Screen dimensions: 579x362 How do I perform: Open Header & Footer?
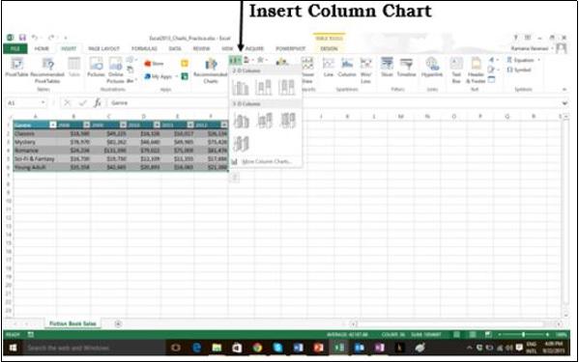[x=476, y=70]
